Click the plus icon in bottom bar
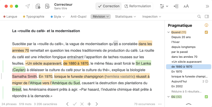Screen dimensions: 212x107 89,104
